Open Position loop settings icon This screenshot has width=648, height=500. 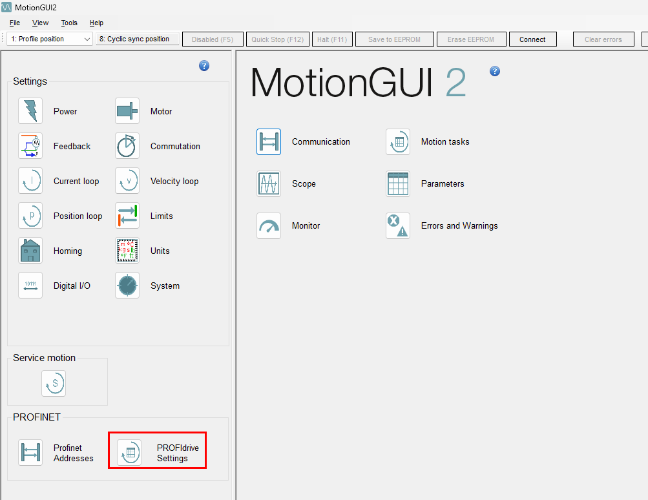coord(30,216)
